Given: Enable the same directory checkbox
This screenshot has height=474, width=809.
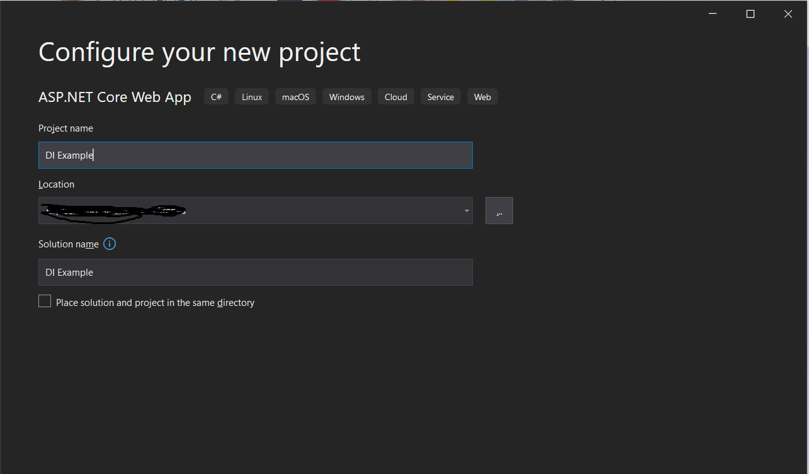Looking at the screenshot, I should 45,302.
